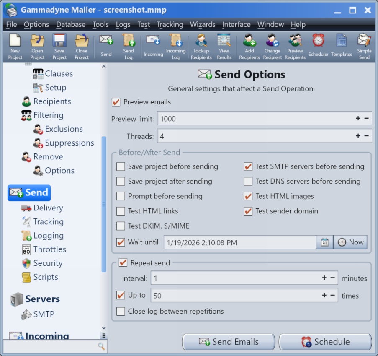Enable Prompt before sending checkbox
Viewport: 378px width, 356px height.
(121, 196)
